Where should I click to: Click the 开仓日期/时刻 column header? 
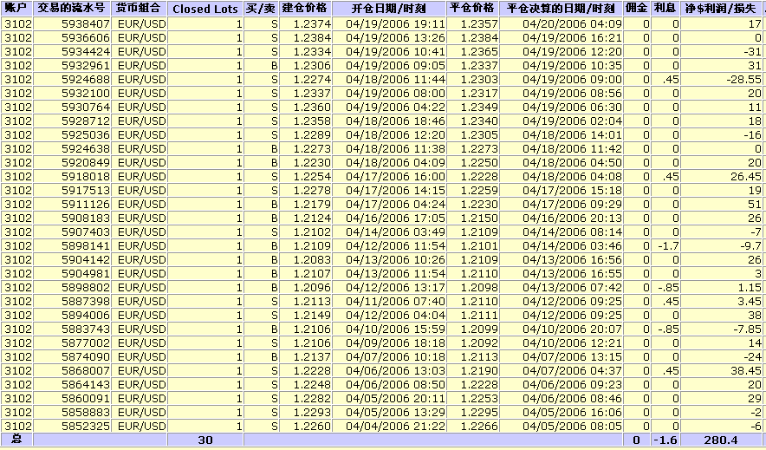tap(390, 8)
